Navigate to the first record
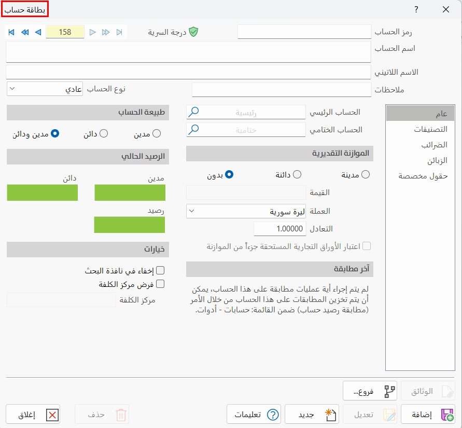The width and height of the screenshot is (462, 428). 11,32
